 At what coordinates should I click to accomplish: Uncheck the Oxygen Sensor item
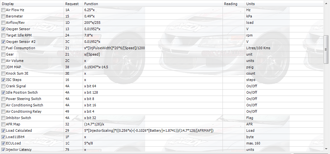click(3, 29)
